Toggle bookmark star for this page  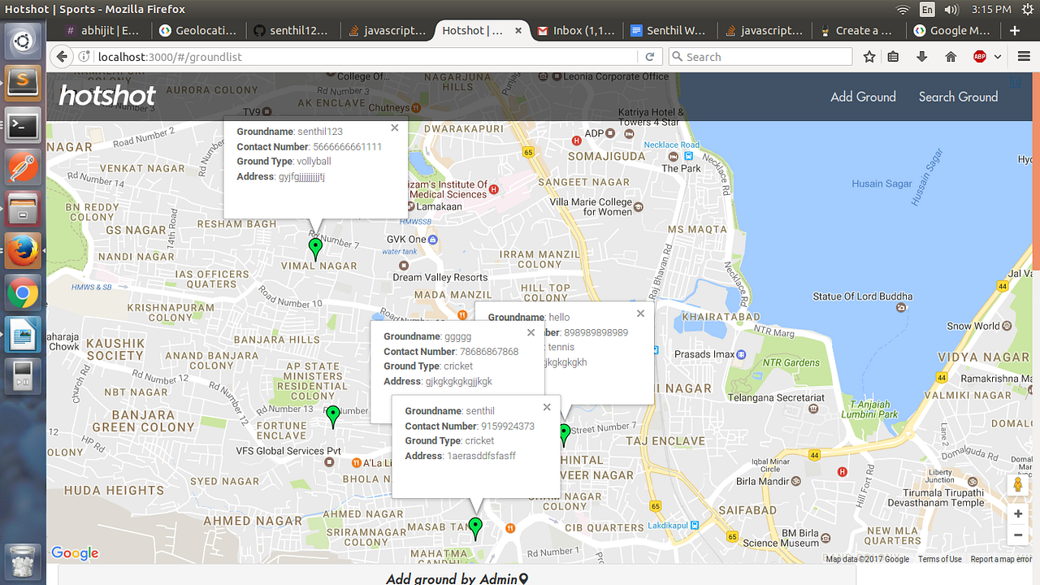coord(869,57)
